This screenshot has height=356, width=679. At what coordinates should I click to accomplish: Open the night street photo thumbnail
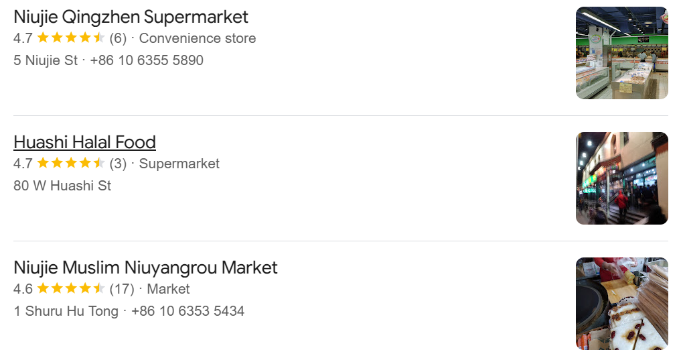tap(622, 178)
